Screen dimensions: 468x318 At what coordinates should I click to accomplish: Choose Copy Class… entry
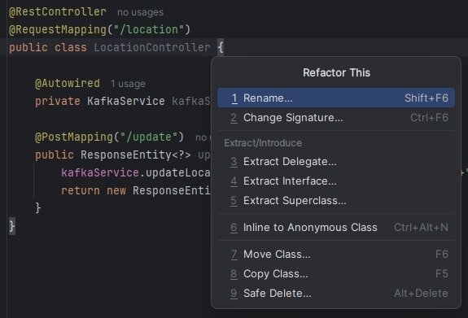click(x=336, y=273)
